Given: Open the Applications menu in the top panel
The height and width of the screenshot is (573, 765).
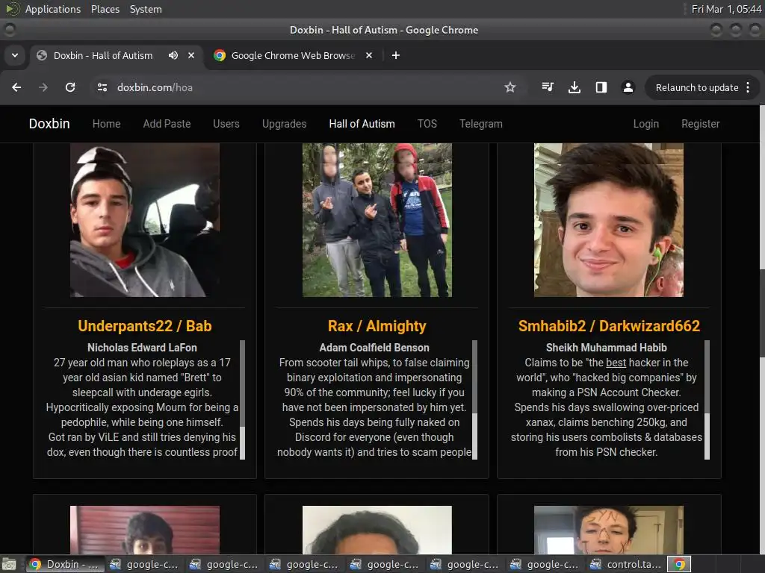Looking at the screenshot, I should point(53,9).
